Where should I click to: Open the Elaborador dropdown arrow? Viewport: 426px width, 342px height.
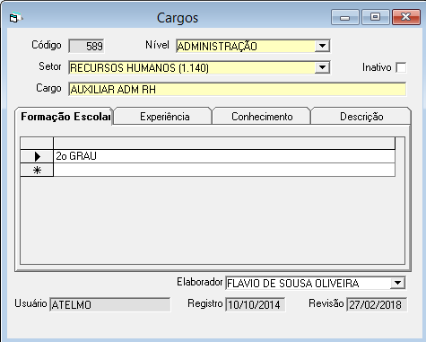(397, 283)
